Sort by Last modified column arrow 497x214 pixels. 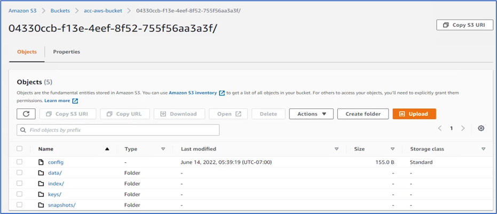337,149
